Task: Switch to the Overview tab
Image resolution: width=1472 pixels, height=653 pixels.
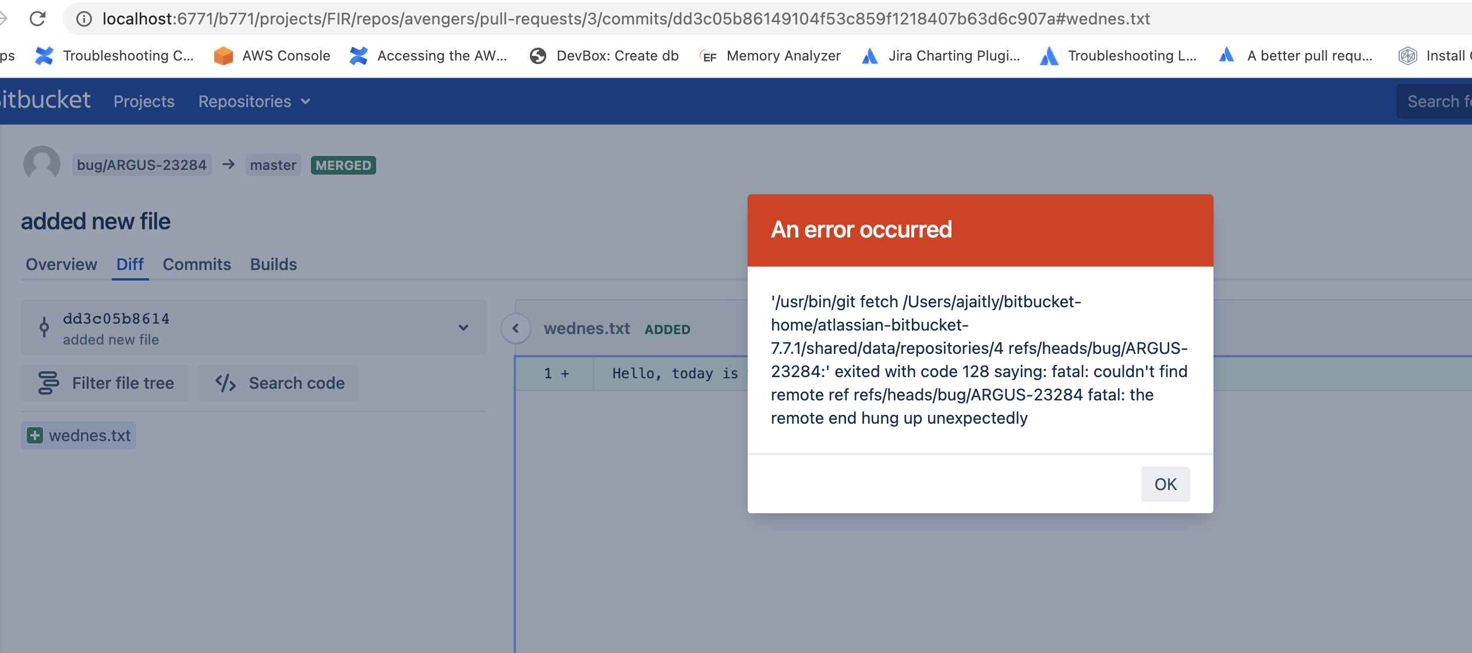Action: pos(61,264)
